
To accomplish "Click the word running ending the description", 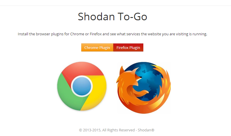I will pos(200,34).
